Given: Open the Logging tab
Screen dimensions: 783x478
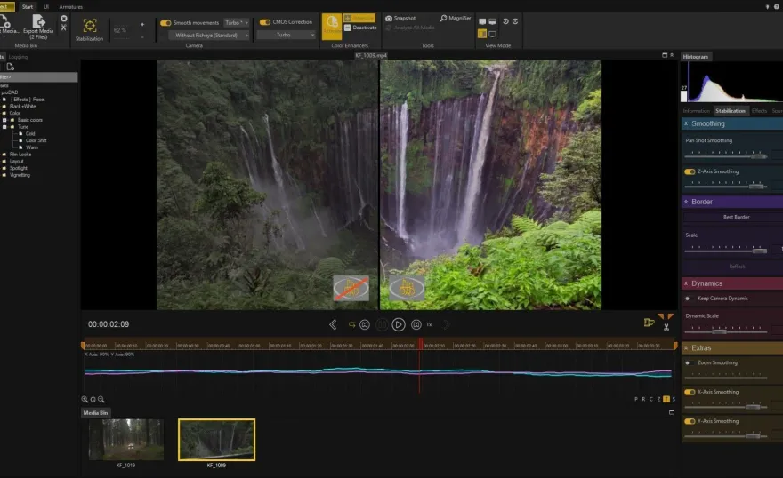Looking at the screenshot, I should [18, 57].
